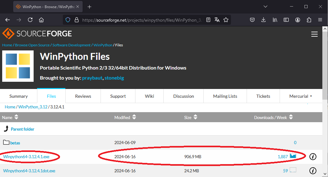
Task: Open the Tickets tab
Action: tap(263, 96)
